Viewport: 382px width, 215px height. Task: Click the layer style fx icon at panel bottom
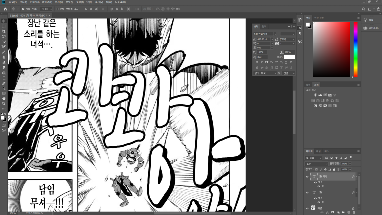(x=327, y=213)
